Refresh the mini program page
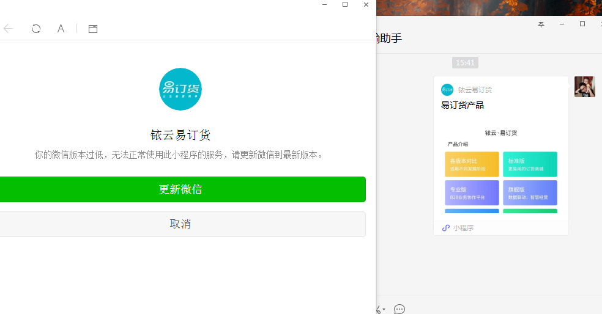The height and width of the screenshot is (314, 602). [x=36, y=29]
